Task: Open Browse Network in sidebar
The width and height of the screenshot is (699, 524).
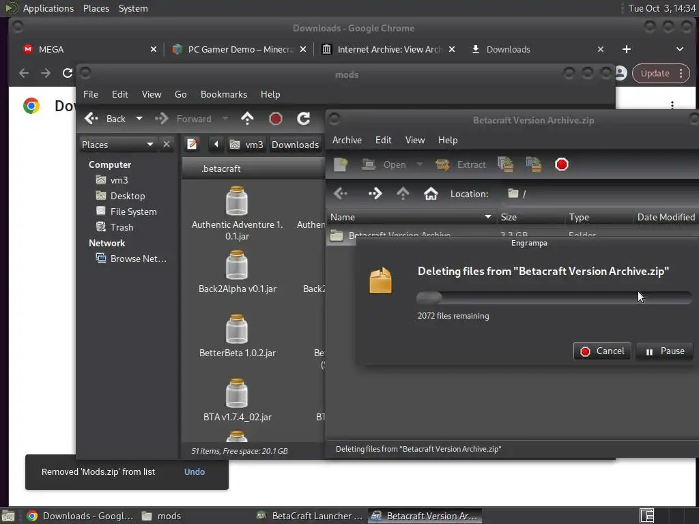Action: (132, 259)
